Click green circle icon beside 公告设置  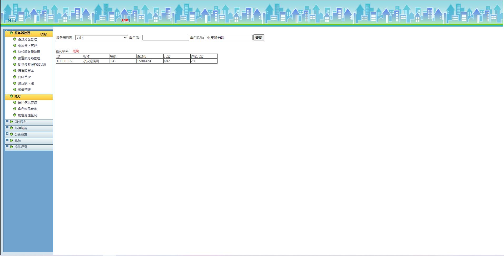click(x=11, y=134)
